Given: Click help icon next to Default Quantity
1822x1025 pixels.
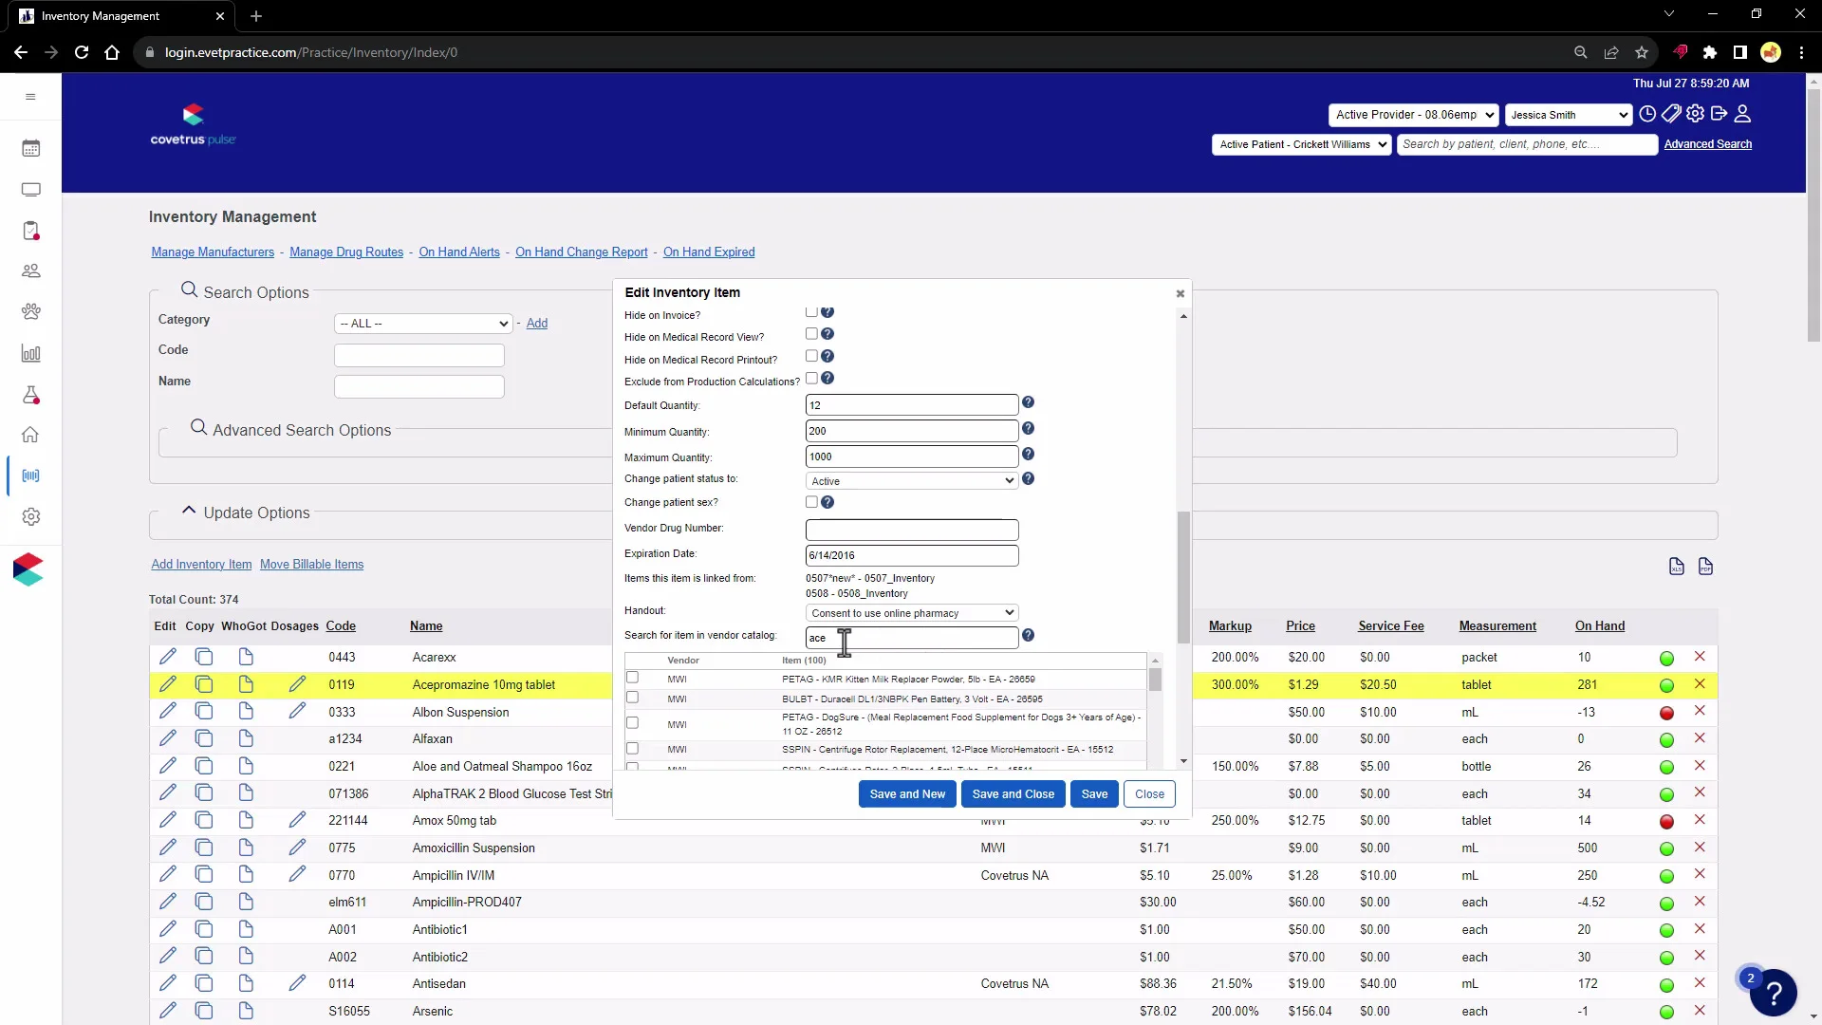Looking at the screenshot, I should [1028, 403].
